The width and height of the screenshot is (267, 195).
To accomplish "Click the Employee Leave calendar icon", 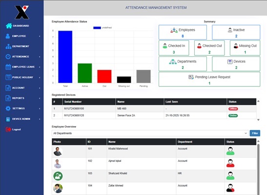I will pyautogui.click(x=8, y=67).
